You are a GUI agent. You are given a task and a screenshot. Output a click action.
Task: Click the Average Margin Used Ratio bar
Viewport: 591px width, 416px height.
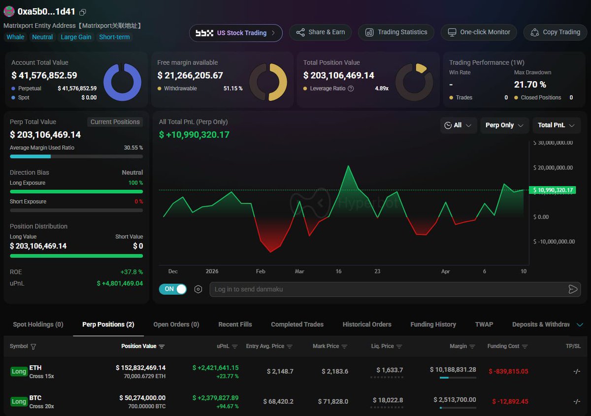coord(76,156)
